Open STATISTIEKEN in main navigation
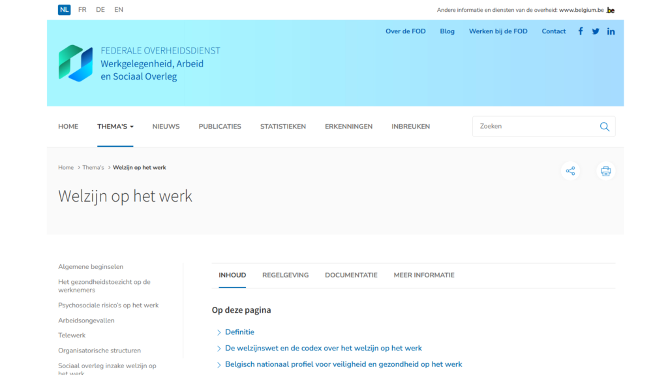This screenshot has width=668, height=376. [x=283, y=127]
